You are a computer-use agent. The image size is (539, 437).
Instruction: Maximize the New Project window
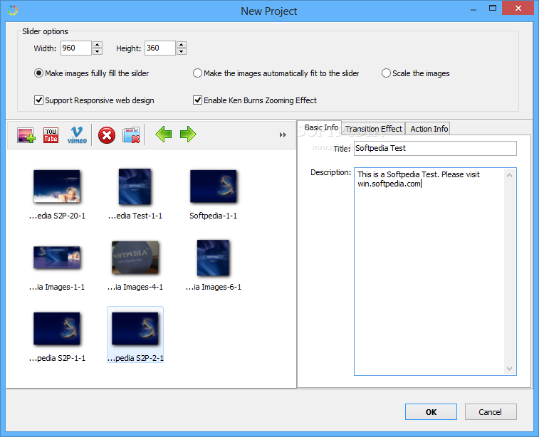pos(493,9)
